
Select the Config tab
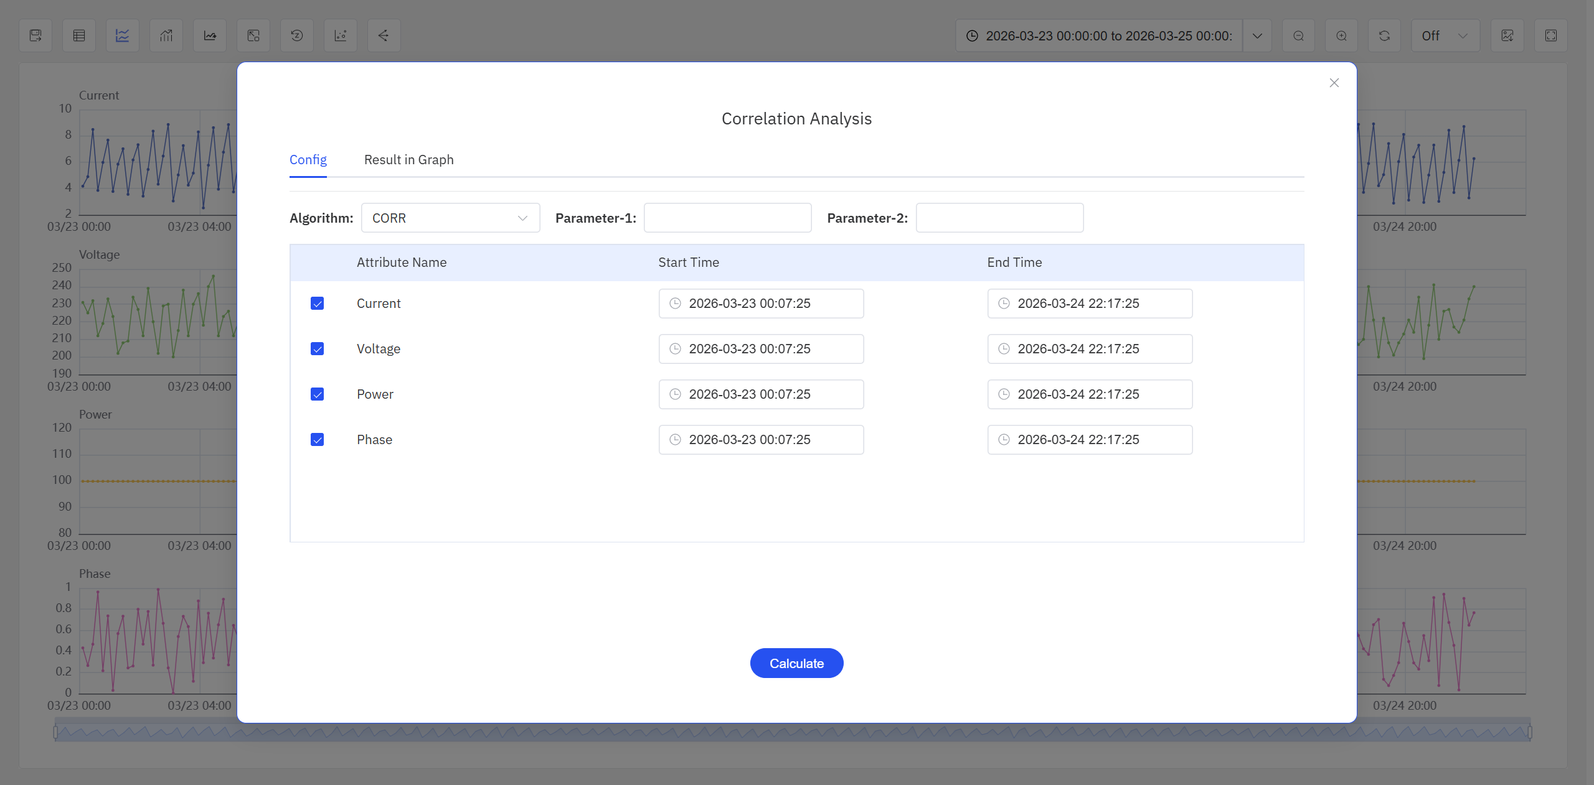308,160
